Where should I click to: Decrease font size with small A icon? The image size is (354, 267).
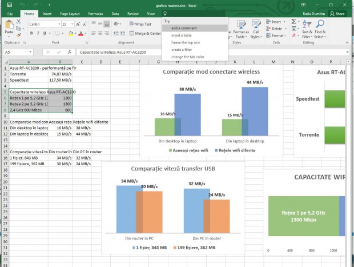point(85,24)
